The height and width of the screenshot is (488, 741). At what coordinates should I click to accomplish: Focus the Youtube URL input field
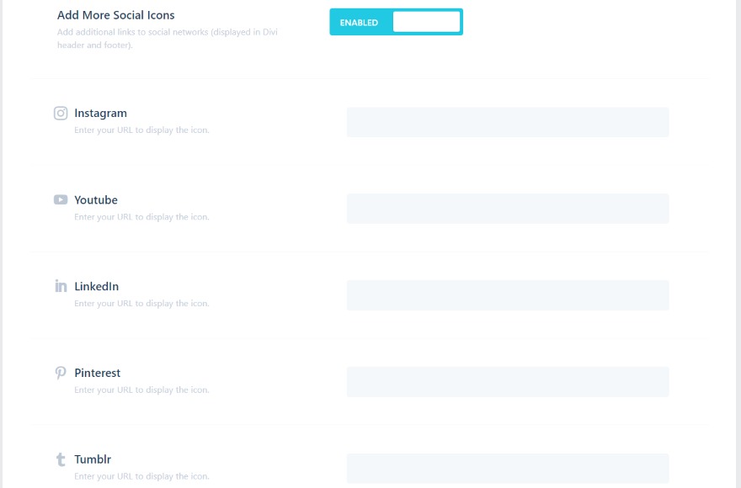click(x=508, y=209)
